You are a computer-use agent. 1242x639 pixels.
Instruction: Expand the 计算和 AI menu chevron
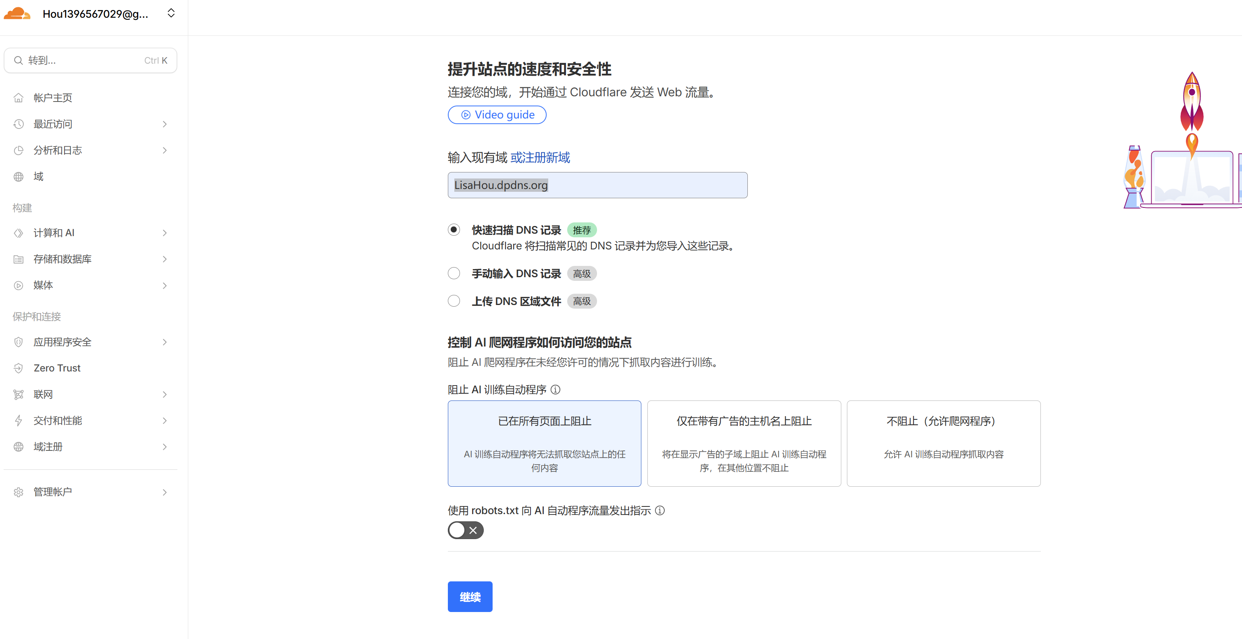pos(164,233)
